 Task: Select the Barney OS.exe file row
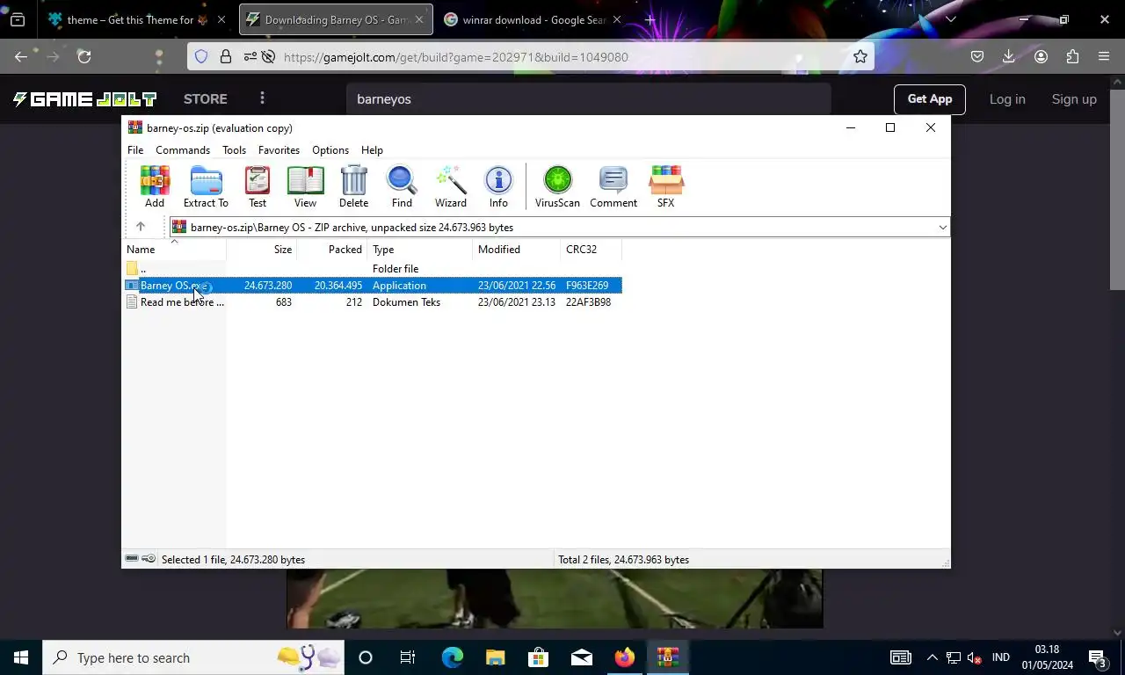pyautogui.click(x=373, y=285)
